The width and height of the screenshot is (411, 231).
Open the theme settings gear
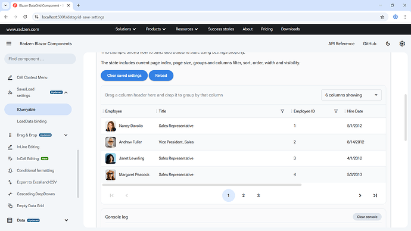click(x=402, y=43)
